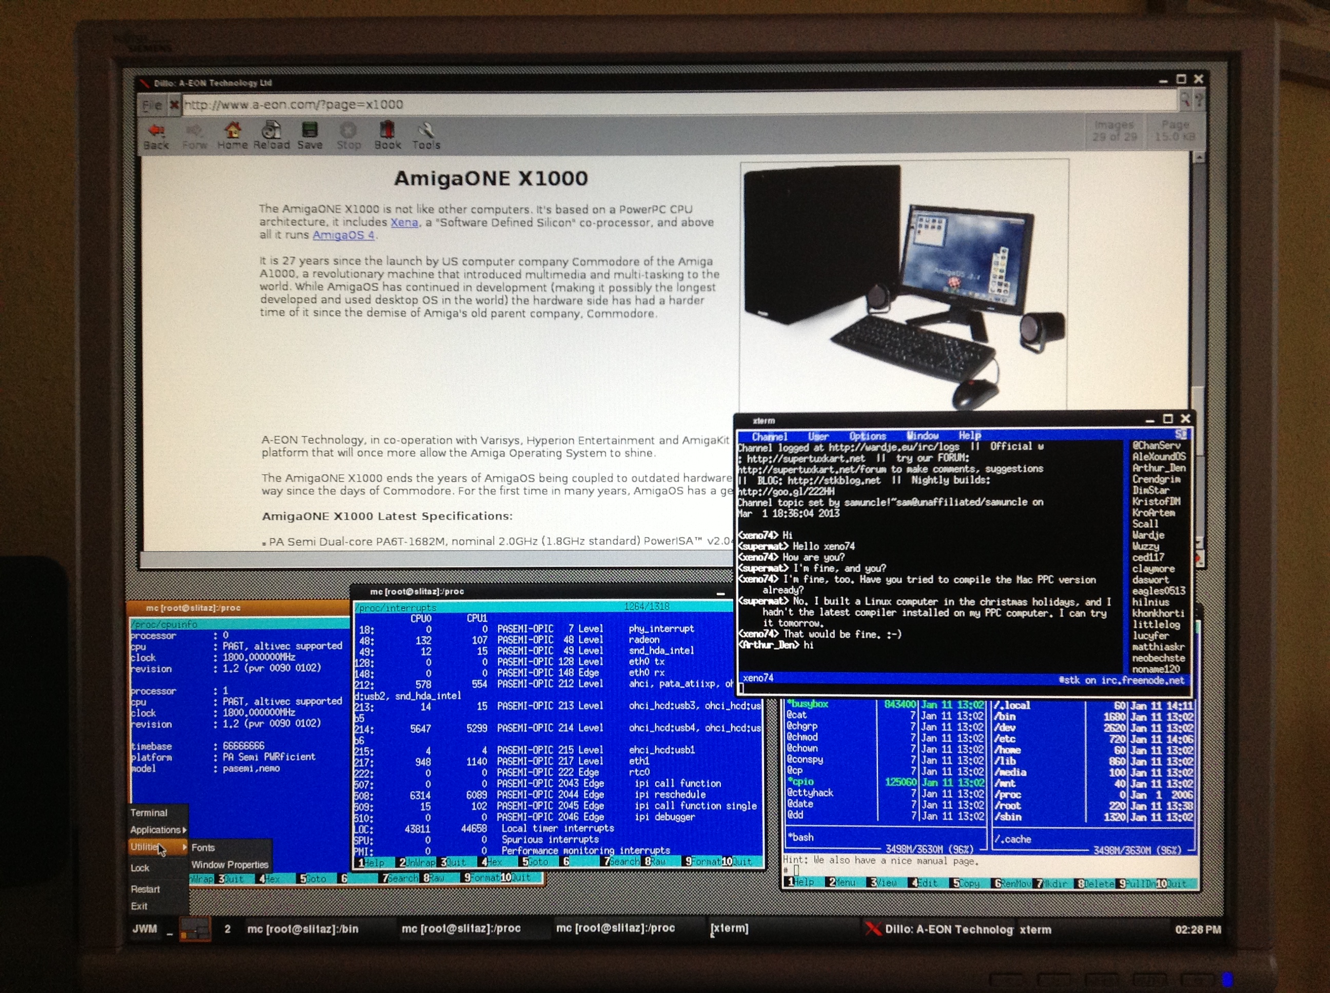Click the red X clear-URL icon
Viewport: 1330px width, 993px height.
tap(174, 105)
